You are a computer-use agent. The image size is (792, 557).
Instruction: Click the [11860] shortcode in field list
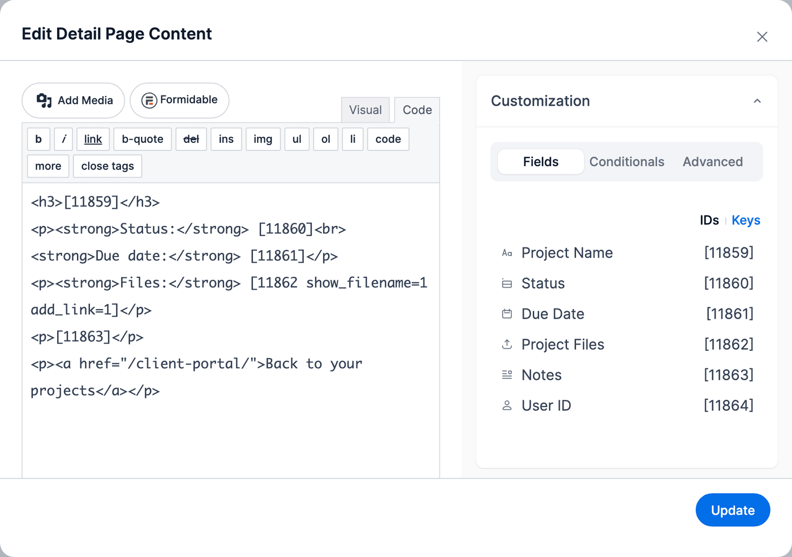(x=729, y=283)
